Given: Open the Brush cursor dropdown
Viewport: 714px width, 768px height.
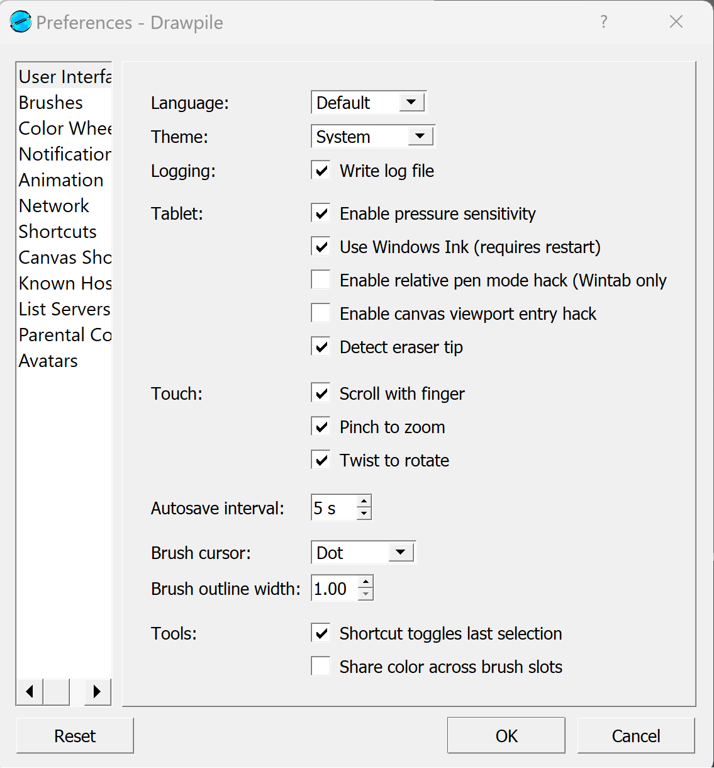Looking at the screenshot, I should 401,552.
